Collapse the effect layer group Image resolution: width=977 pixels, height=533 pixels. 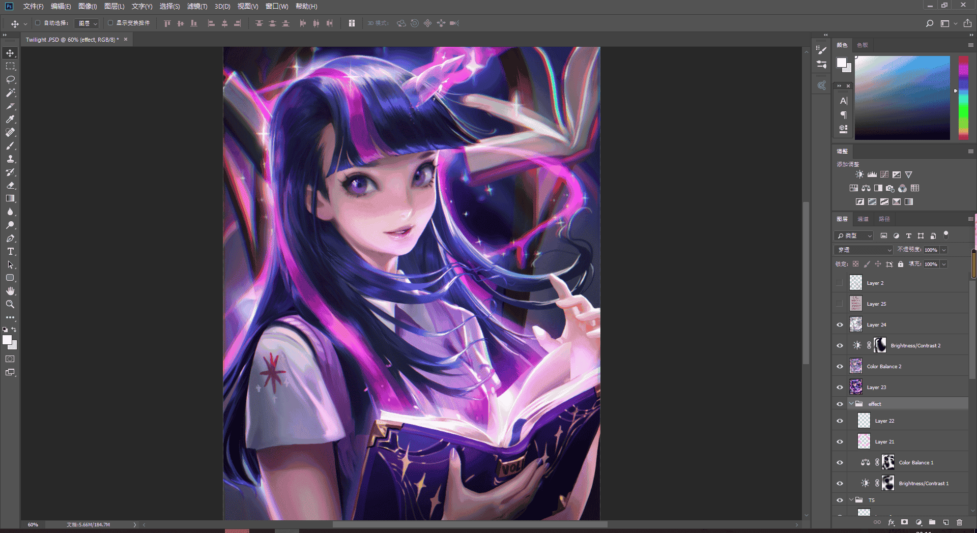(851, 404)
